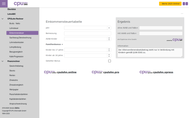Click the rightmost purple square in header
Viewport: 189px width, 118px height.
[x=187, y=4]
